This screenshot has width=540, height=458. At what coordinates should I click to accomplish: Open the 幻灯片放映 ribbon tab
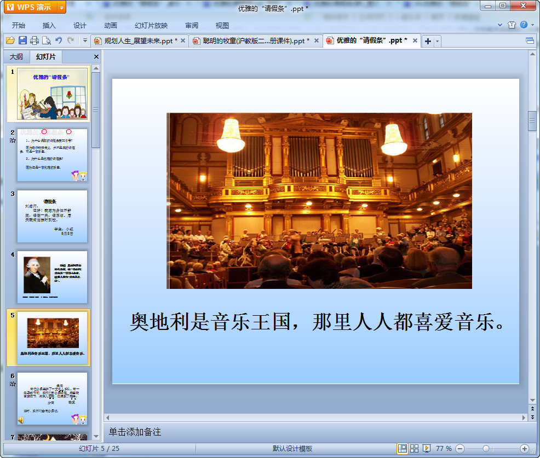point(151,26)
